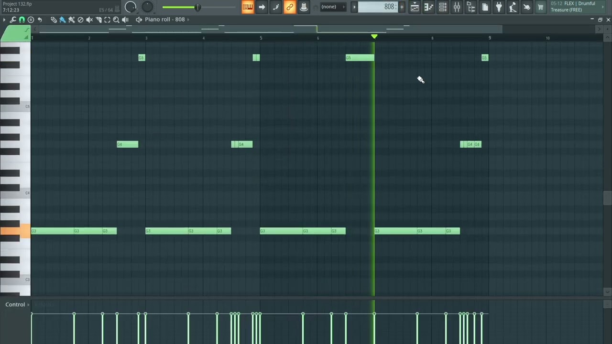Select the Delete tool
Image resolution: width=612 pixels, height=344 pixels.
(x=80, y=20)
